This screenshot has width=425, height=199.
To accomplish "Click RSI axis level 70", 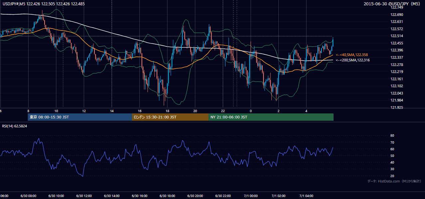I will pos(392,142).
